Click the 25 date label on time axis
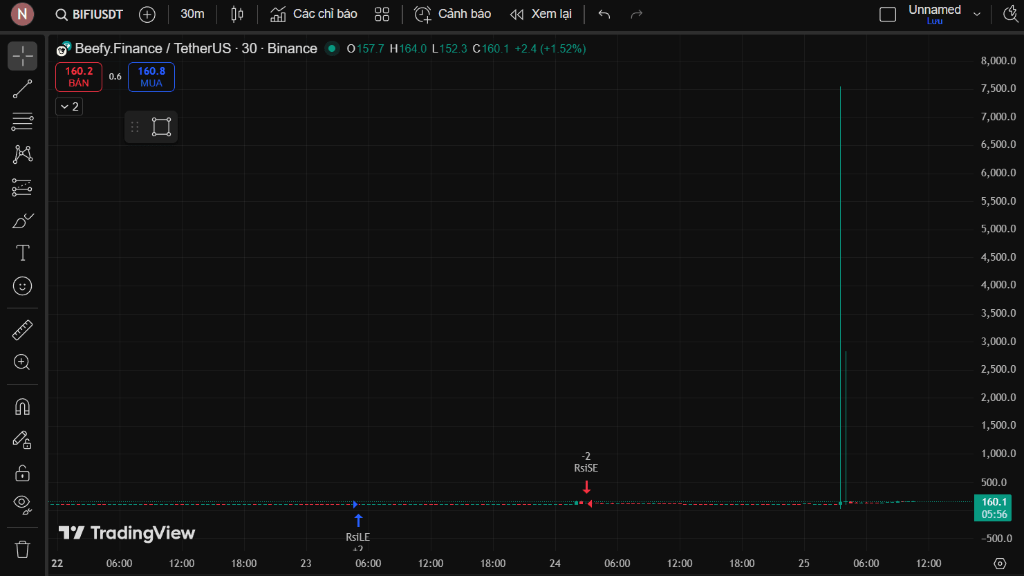This screenshot has width=1024, height=576. tap(804, 564)
